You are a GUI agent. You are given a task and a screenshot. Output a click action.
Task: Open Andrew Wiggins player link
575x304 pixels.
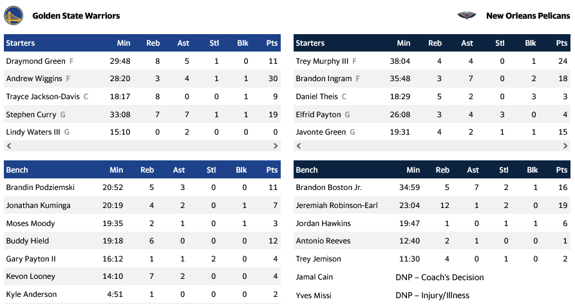(x=34, y=79)
